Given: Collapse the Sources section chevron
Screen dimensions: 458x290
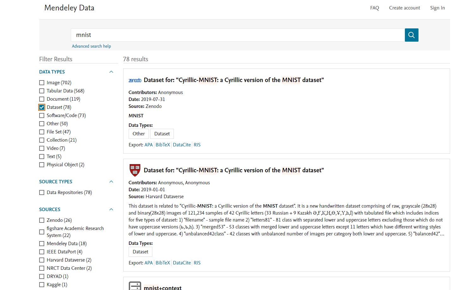Looking at the screenshot, I should point(111,210).
